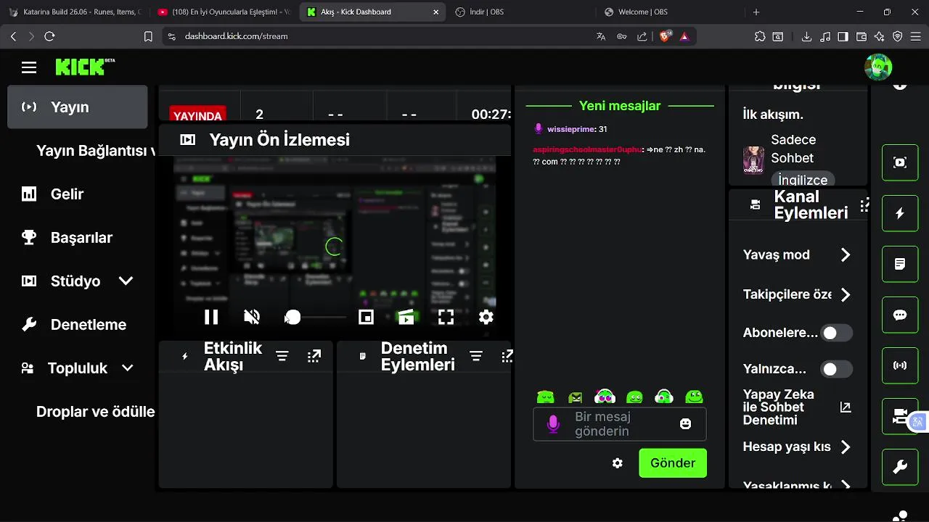Viewport: 929px width, 522px height.
Task: Open Yapay Zeka ile Sohbet Denetimi link
Action: (798, 407)
